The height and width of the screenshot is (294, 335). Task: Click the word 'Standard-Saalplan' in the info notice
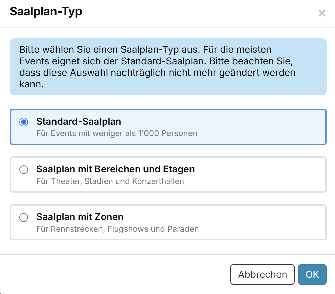coord(164,61)
